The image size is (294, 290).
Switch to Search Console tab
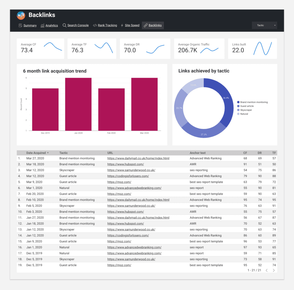(78, 25)
